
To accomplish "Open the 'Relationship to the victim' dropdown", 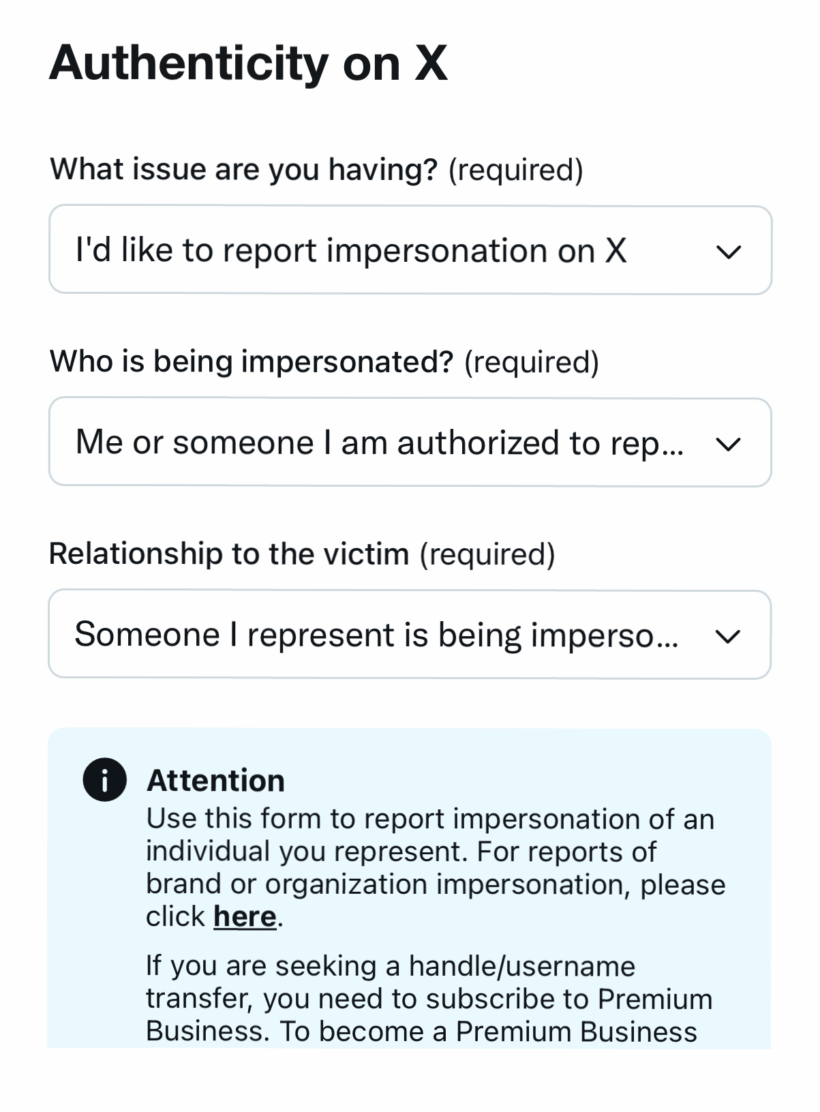I will (410, 635).
